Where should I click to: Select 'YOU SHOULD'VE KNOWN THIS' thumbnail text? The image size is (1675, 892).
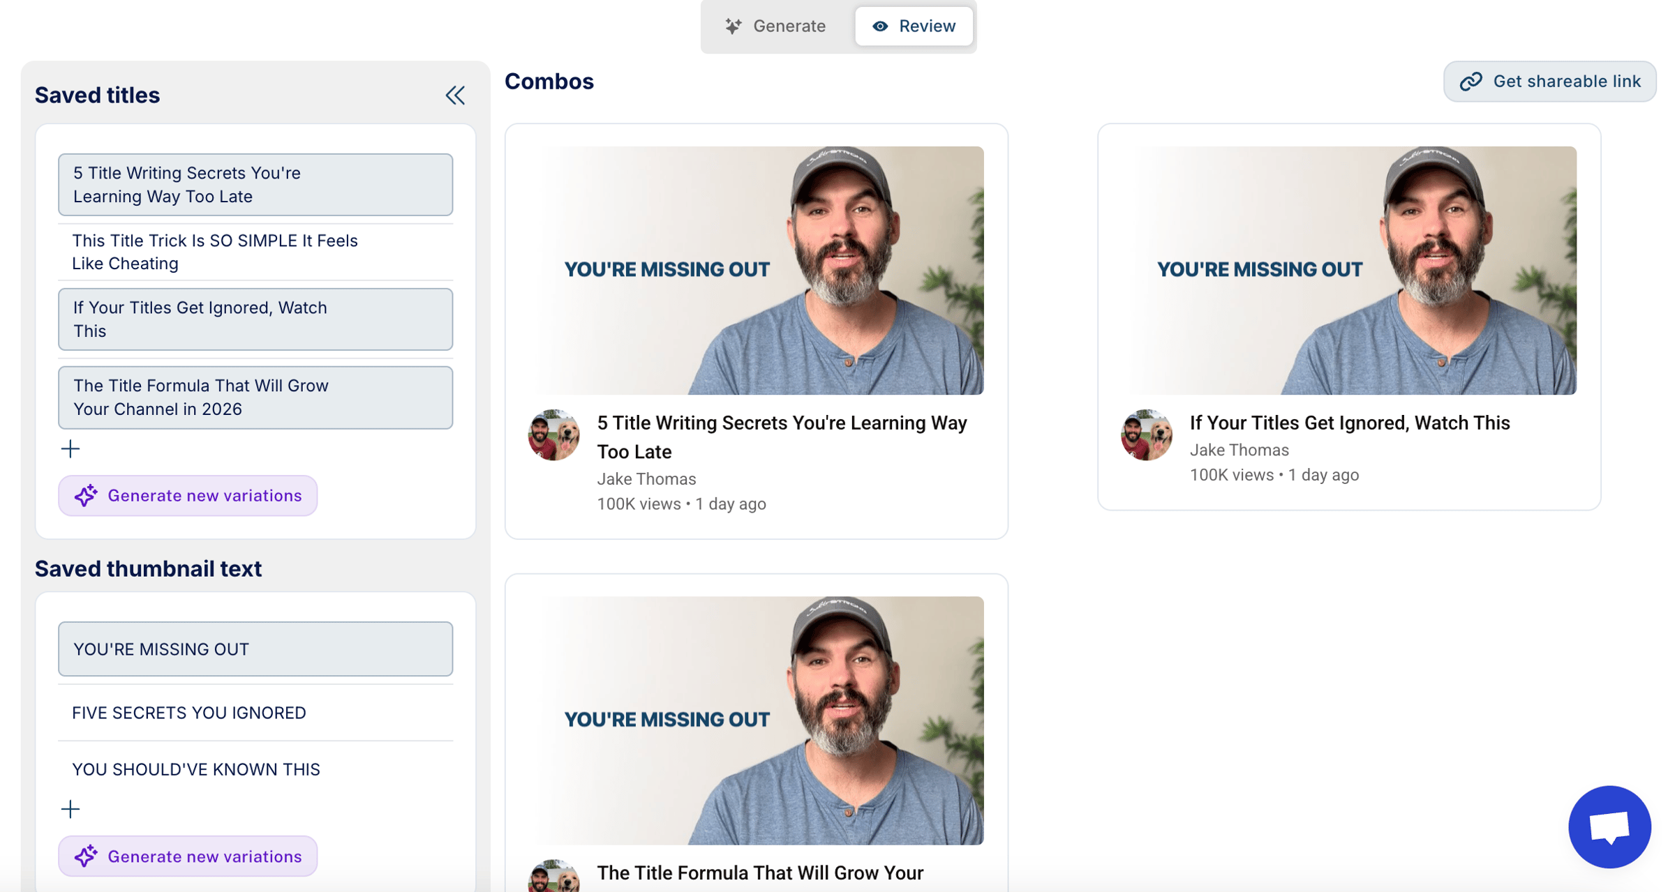(255, 769)
